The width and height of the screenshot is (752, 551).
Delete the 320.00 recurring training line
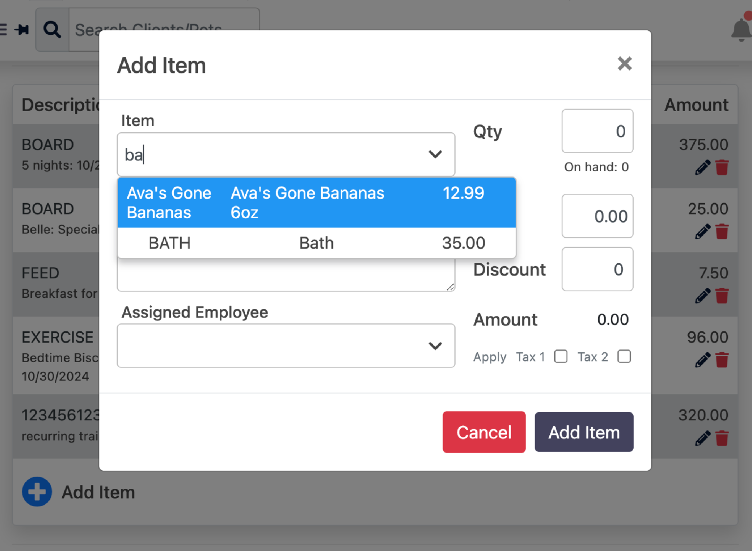click(x=722, y=438)
